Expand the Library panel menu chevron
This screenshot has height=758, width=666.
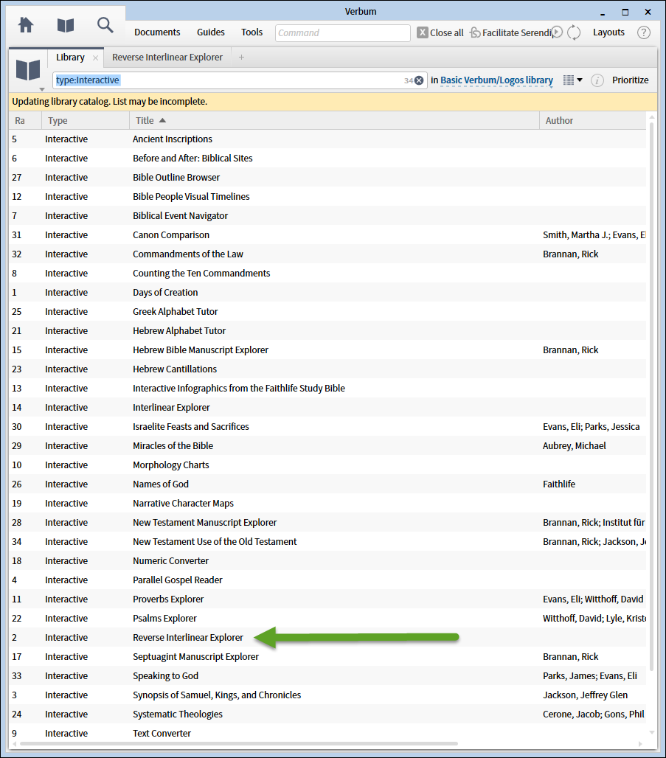coord(41,88)
